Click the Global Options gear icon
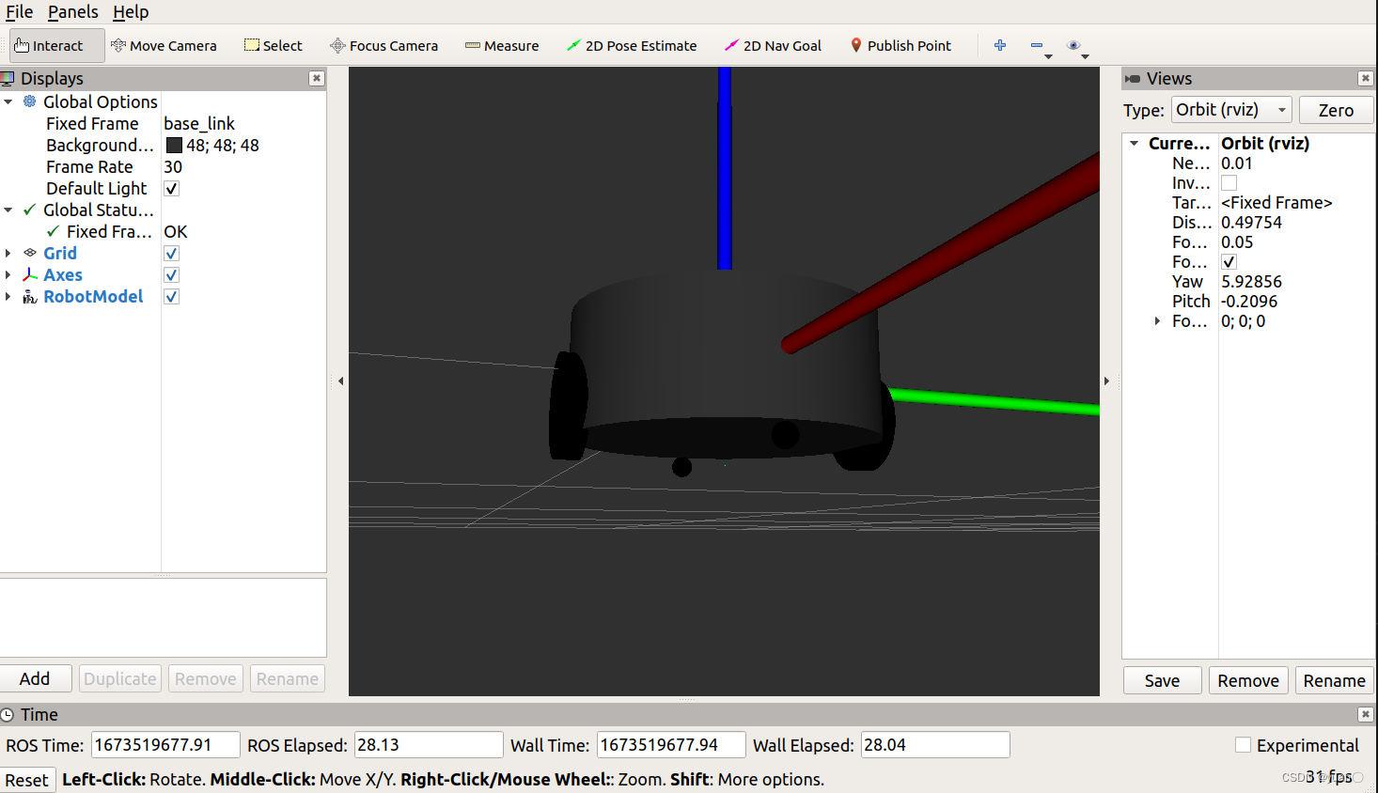1378x793 pixels. pyautogui.click(x=30, y=101)
